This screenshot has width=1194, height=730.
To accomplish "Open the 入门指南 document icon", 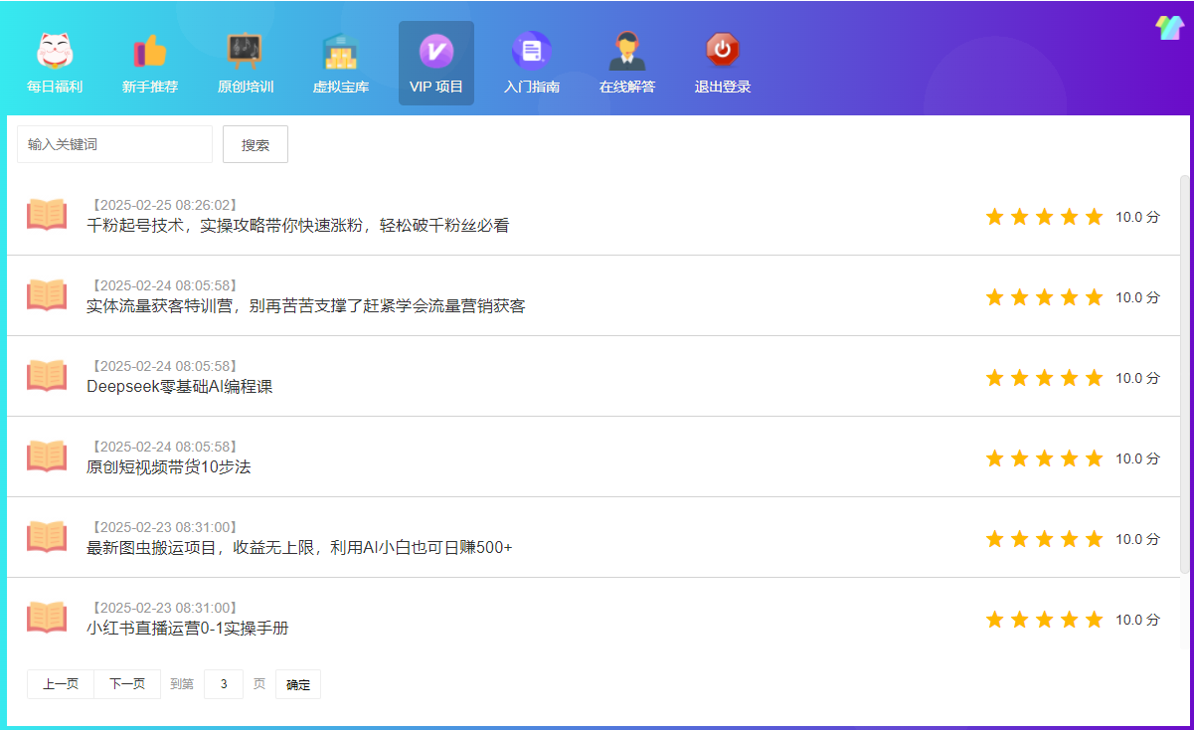I will [x=532, y=50].
